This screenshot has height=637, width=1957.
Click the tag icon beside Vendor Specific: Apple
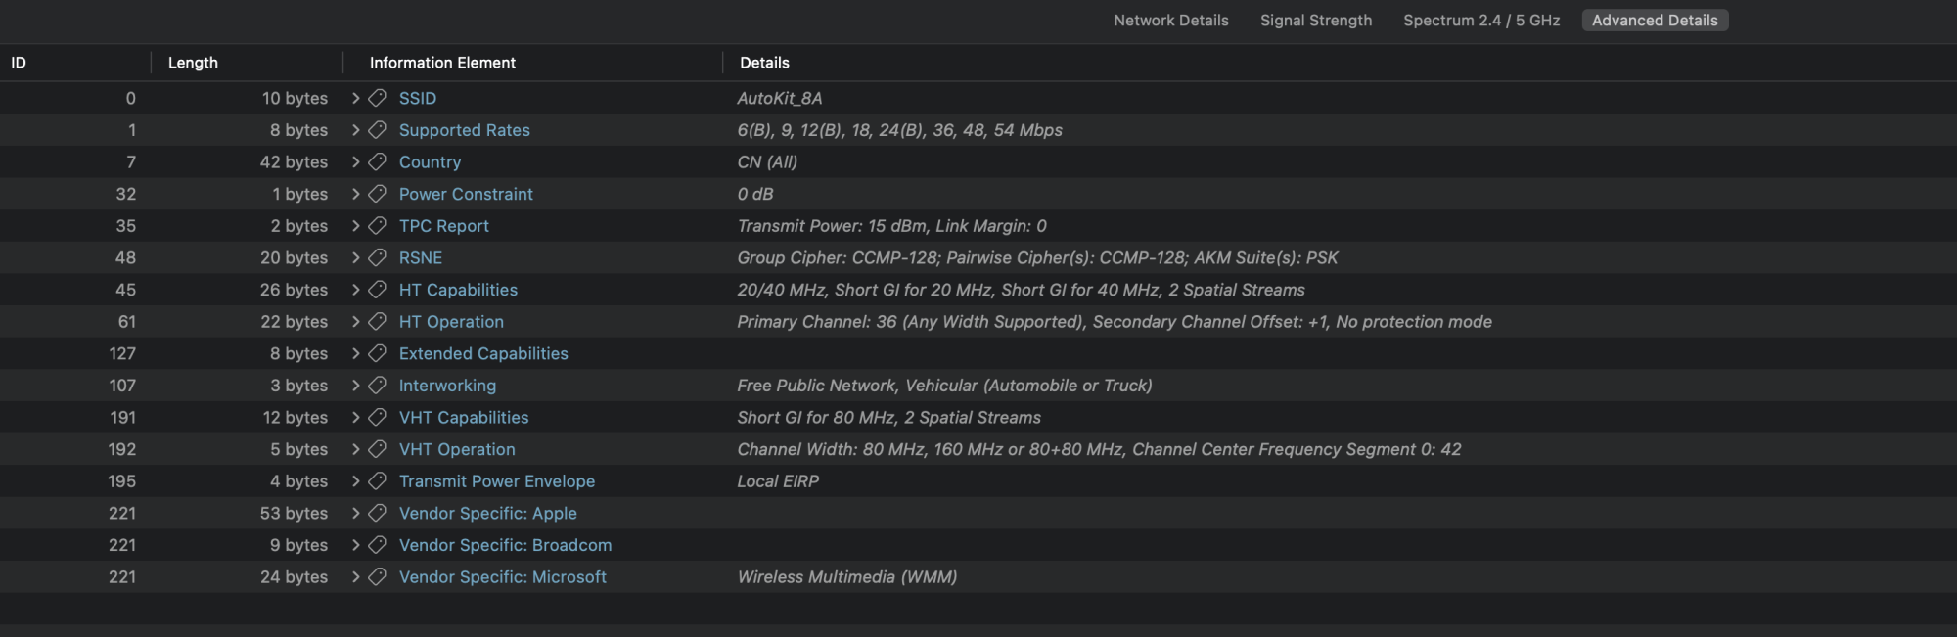[377, 514]
